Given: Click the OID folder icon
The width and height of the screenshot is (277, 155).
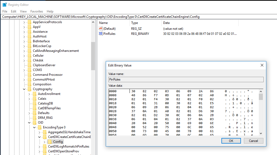Looking at the screenshot, I should point(34,123).
